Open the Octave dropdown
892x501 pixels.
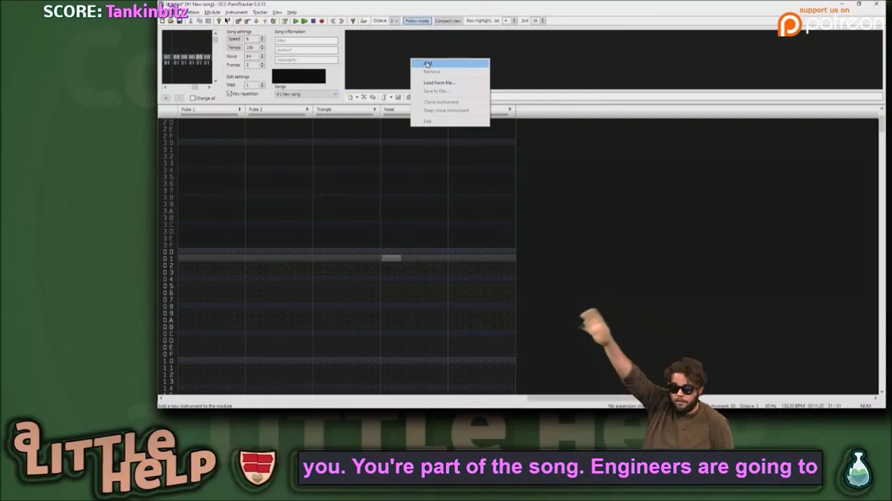[394, 21]
